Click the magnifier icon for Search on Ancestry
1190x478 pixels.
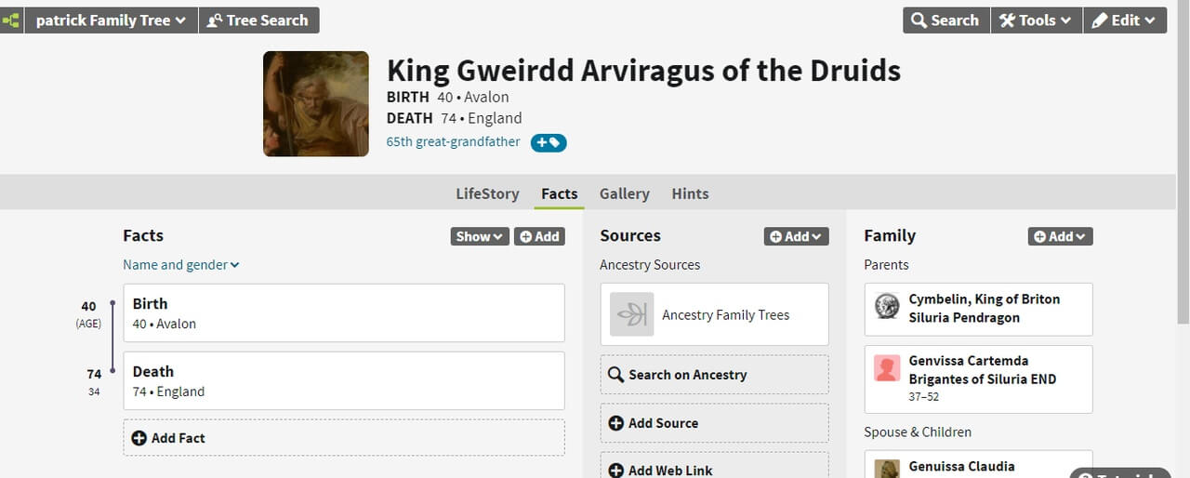coord(615,375)
